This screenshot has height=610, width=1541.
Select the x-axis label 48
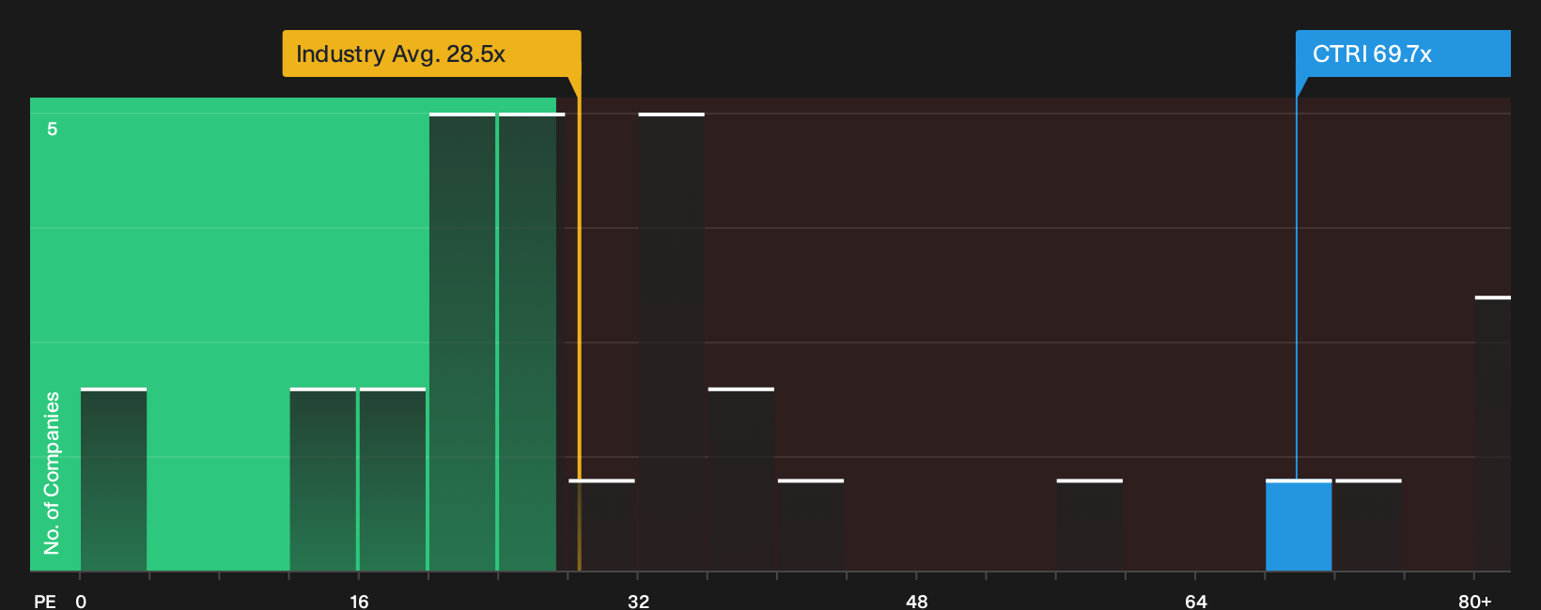917,602
